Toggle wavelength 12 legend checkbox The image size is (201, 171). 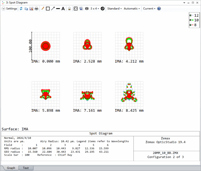191,15
